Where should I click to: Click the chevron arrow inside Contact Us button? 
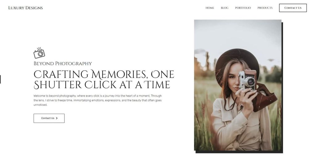click(x=57, y=118)
